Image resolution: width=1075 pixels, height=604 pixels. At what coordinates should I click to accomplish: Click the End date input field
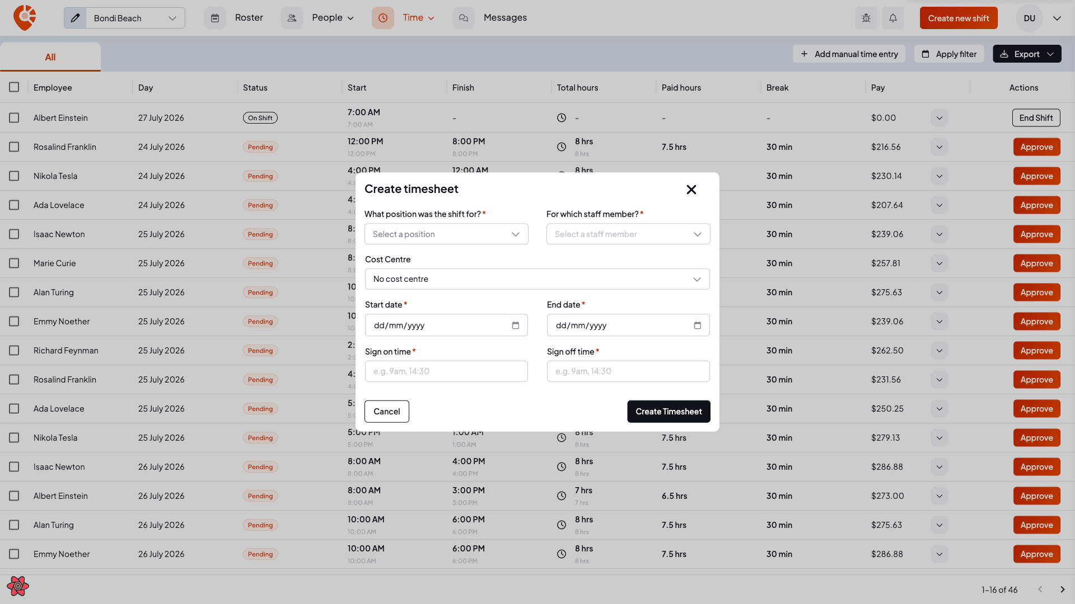pyautogui.click(x=628, y=325)
